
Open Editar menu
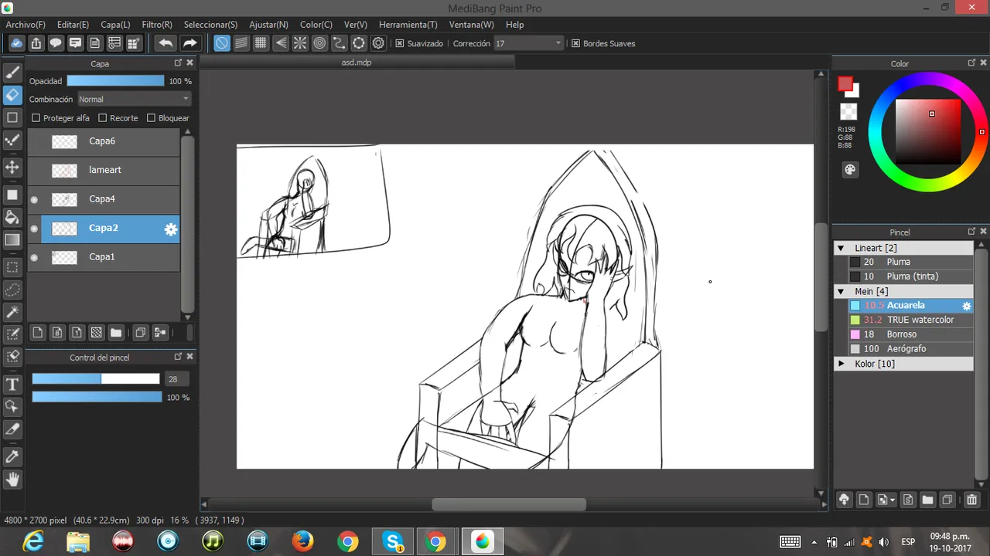pyautogui.click(x=73, y=25)
